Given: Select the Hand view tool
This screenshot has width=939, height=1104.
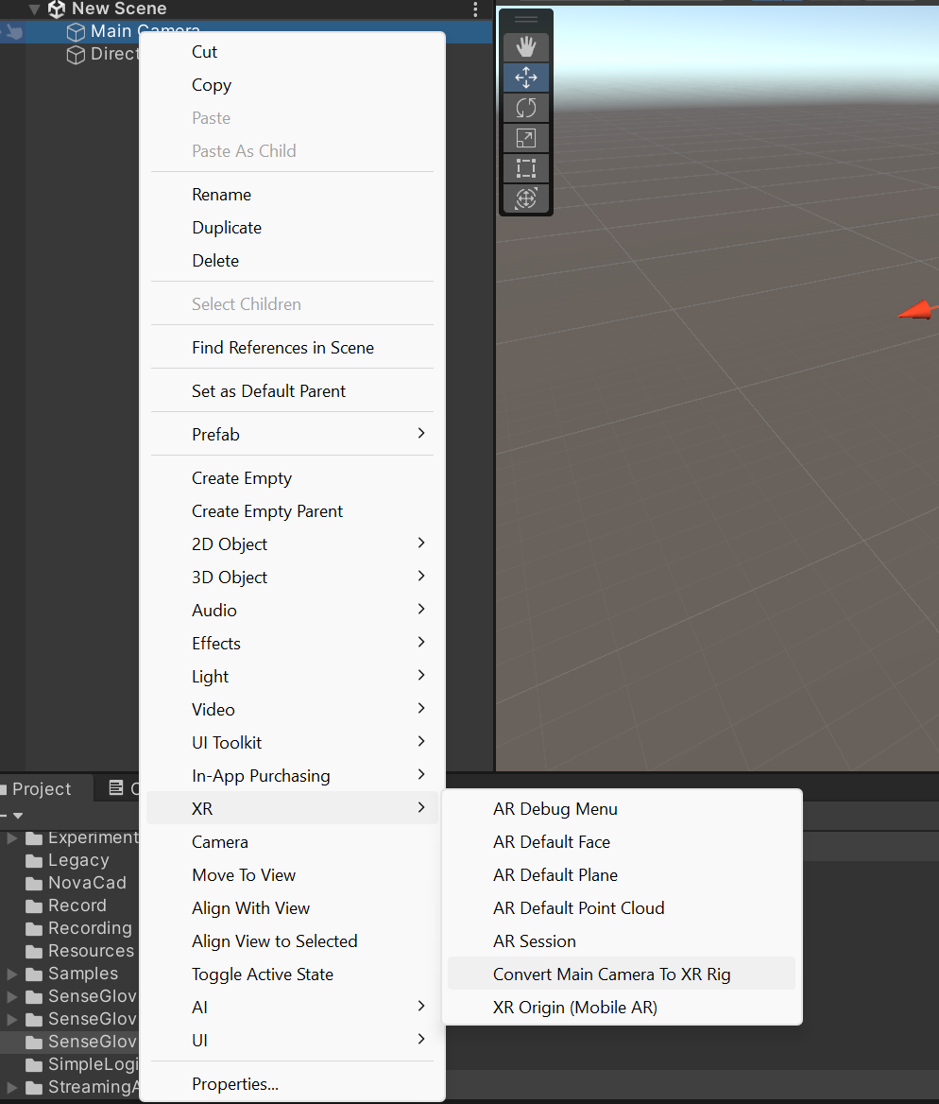Looking at the screenshot, I should pyautogui.click(x=525, y=47).
